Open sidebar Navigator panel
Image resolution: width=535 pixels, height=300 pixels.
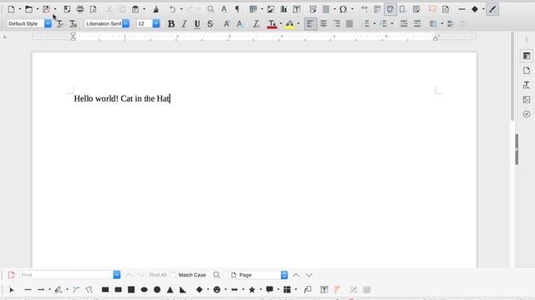pyautogui.click(x=527, y=114)
